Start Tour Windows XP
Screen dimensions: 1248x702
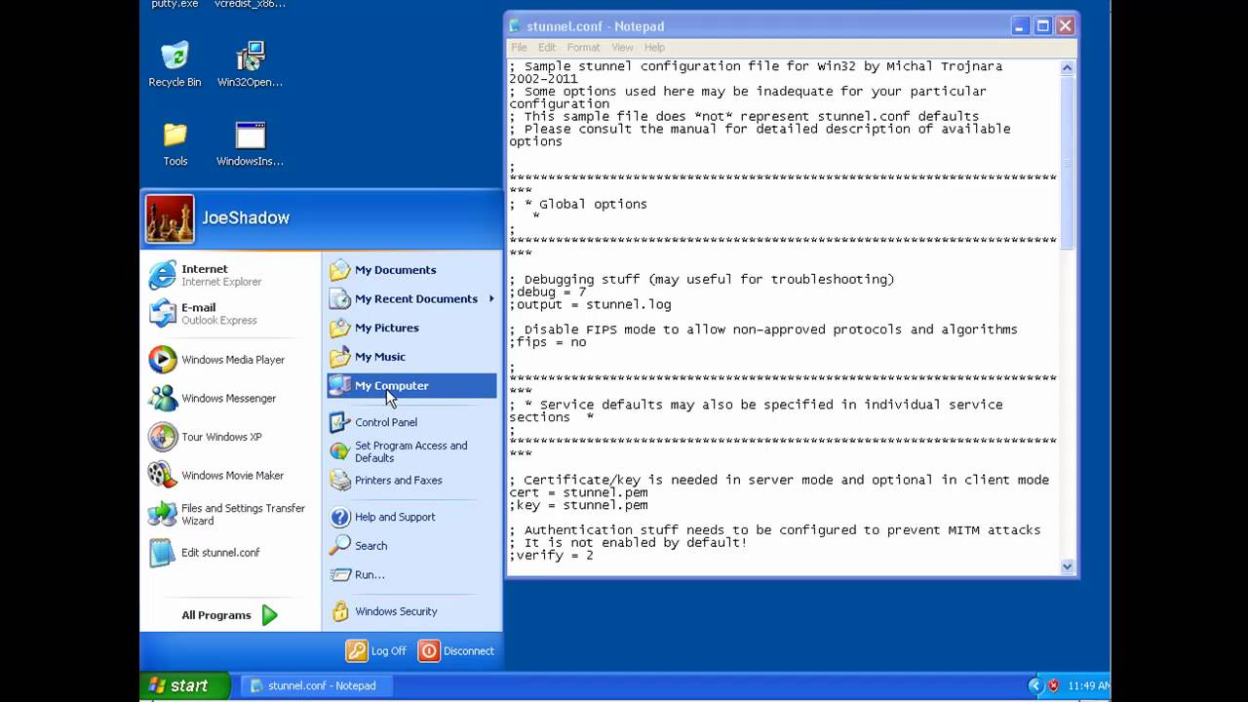click(232, 437)
